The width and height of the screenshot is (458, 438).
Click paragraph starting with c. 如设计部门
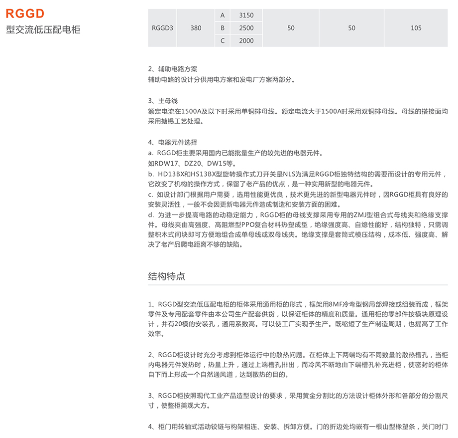tap(298, 199)
